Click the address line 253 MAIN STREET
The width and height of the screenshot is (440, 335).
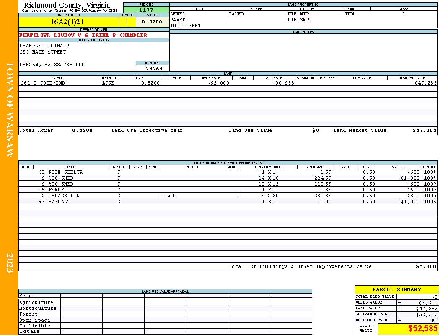click(x=43, y=52)
